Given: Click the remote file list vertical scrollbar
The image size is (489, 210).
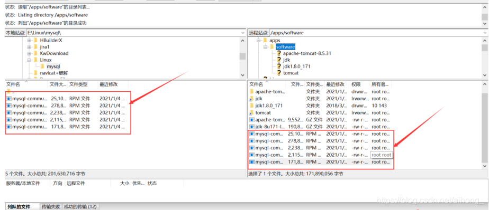Looking at the screenshot, I should pyautogui.click(x=485, y=125).
